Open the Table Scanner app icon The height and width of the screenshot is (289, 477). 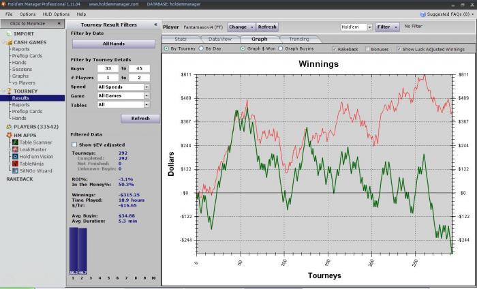click(x=15, y=142)
